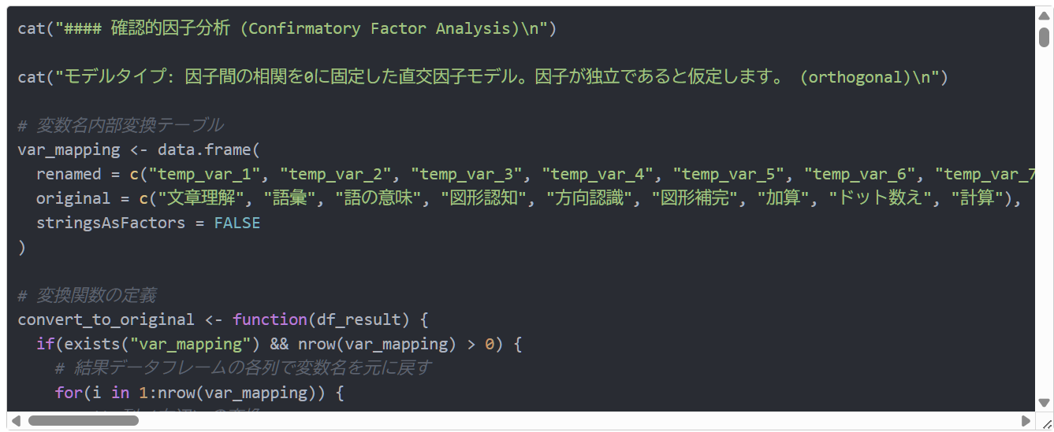Screen dimensions: 1054x432
Task: Click the comment 変換関数の定義
Action: point(96,296)
